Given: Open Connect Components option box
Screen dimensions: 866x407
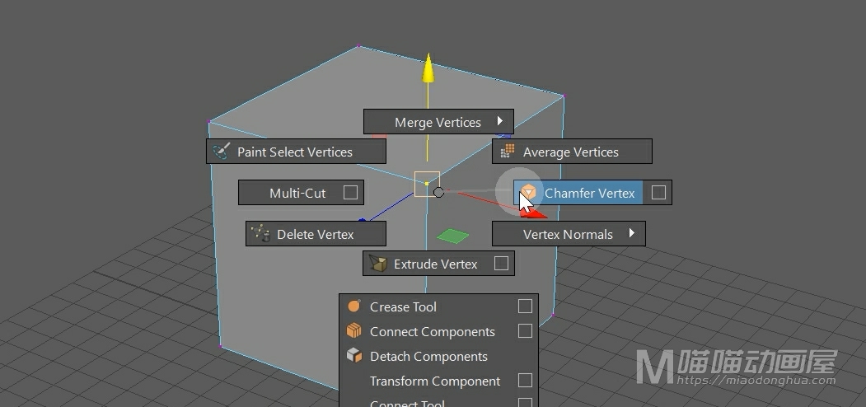Looking at the screenshot, I should (525, 331).
